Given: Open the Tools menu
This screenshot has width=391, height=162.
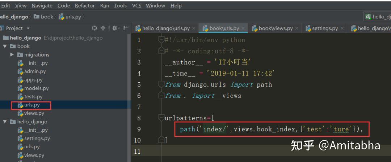Looking at the screenshot, I should click(120, 5).
